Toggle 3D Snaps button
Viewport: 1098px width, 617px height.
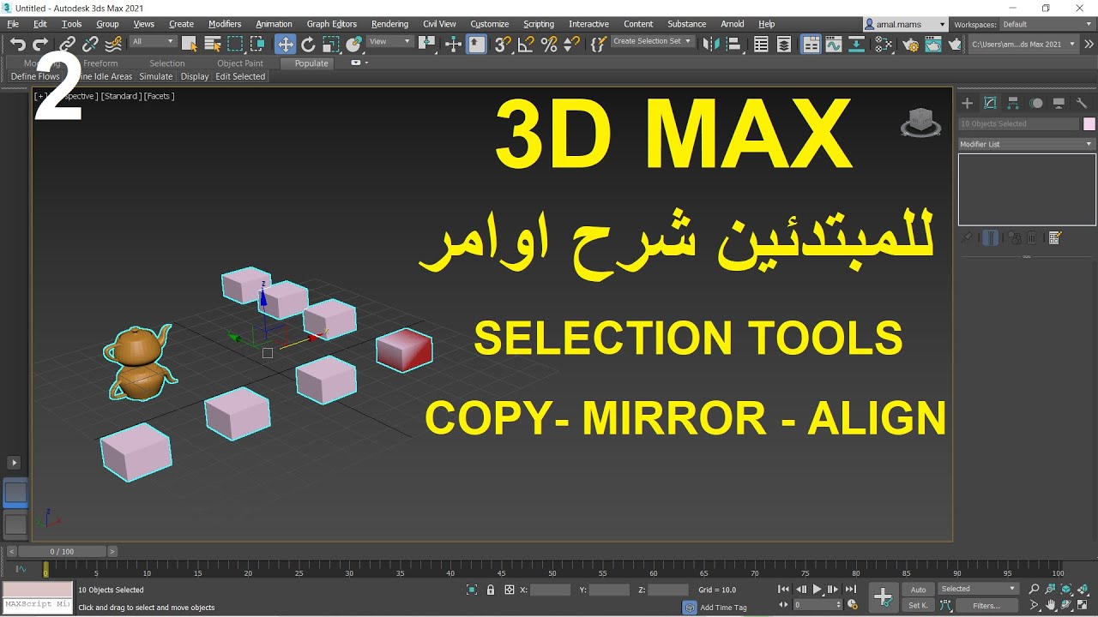(x=504, y=45)
